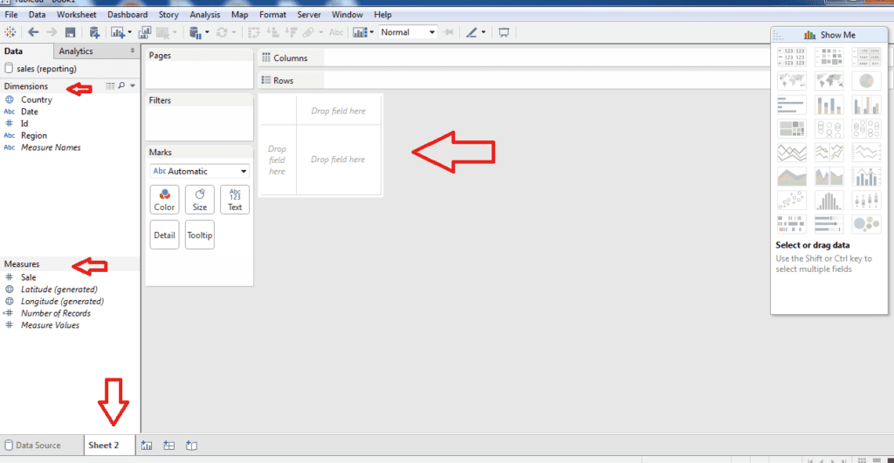Click the Undo back arrow
894x463 pixels.
[34, 32]
